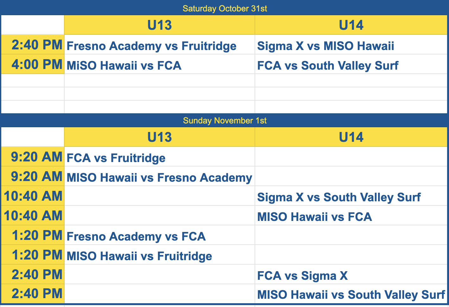Select the Sigma X vs South Valley Surf cell
This screenshot has height=307, width=449.
coord(351,196)
